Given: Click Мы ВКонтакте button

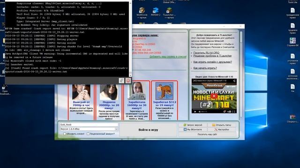Looking at the screenshot, I should pyautogui.click(x=193, y=130).
